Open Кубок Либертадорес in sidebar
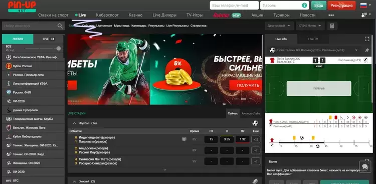 click(33, 136)
